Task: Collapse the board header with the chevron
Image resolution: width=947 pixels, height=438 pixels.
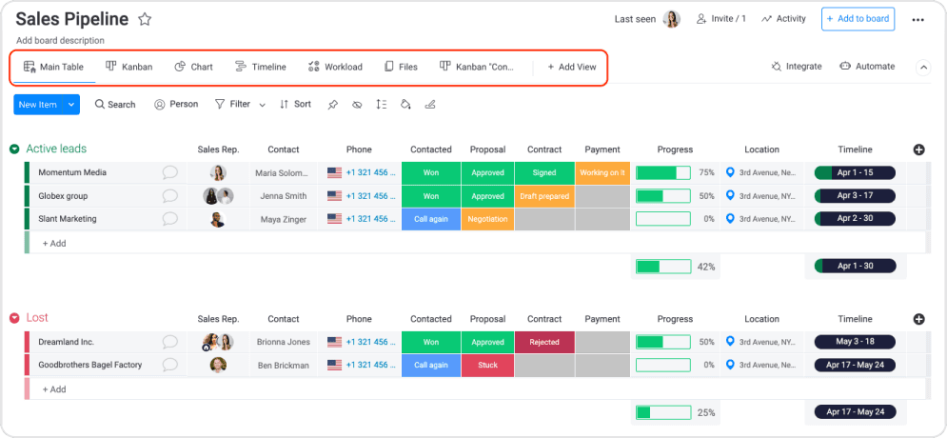Action: coord(922,68)
